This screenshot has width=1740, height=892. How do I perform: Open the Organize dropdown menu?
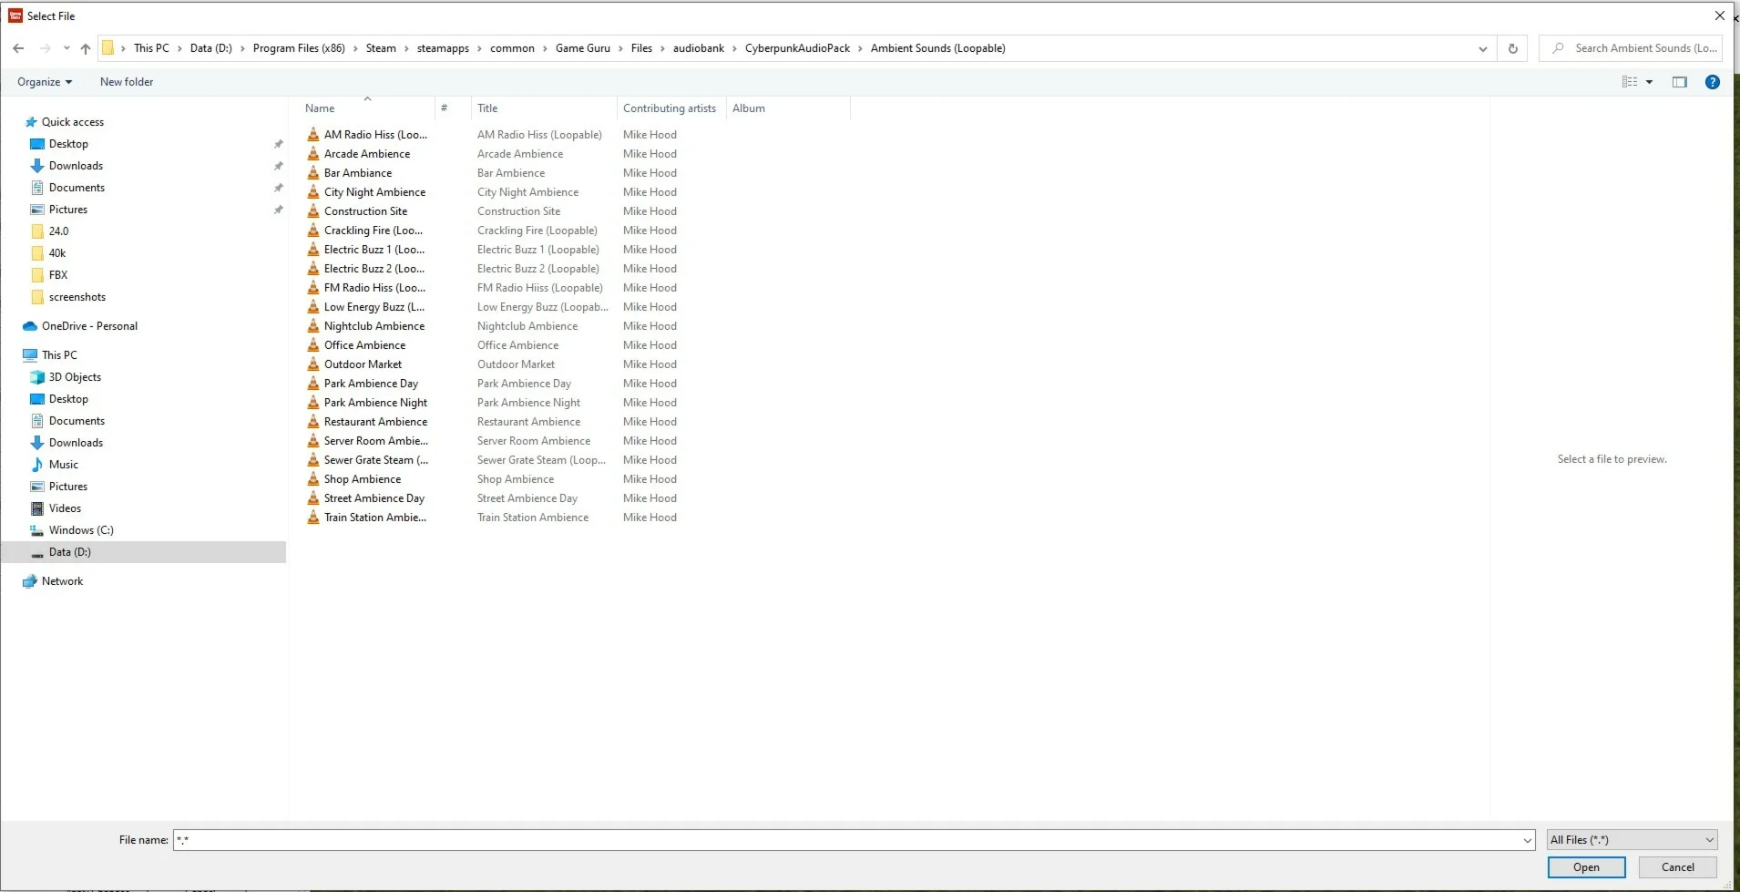[x=45, y=82]
